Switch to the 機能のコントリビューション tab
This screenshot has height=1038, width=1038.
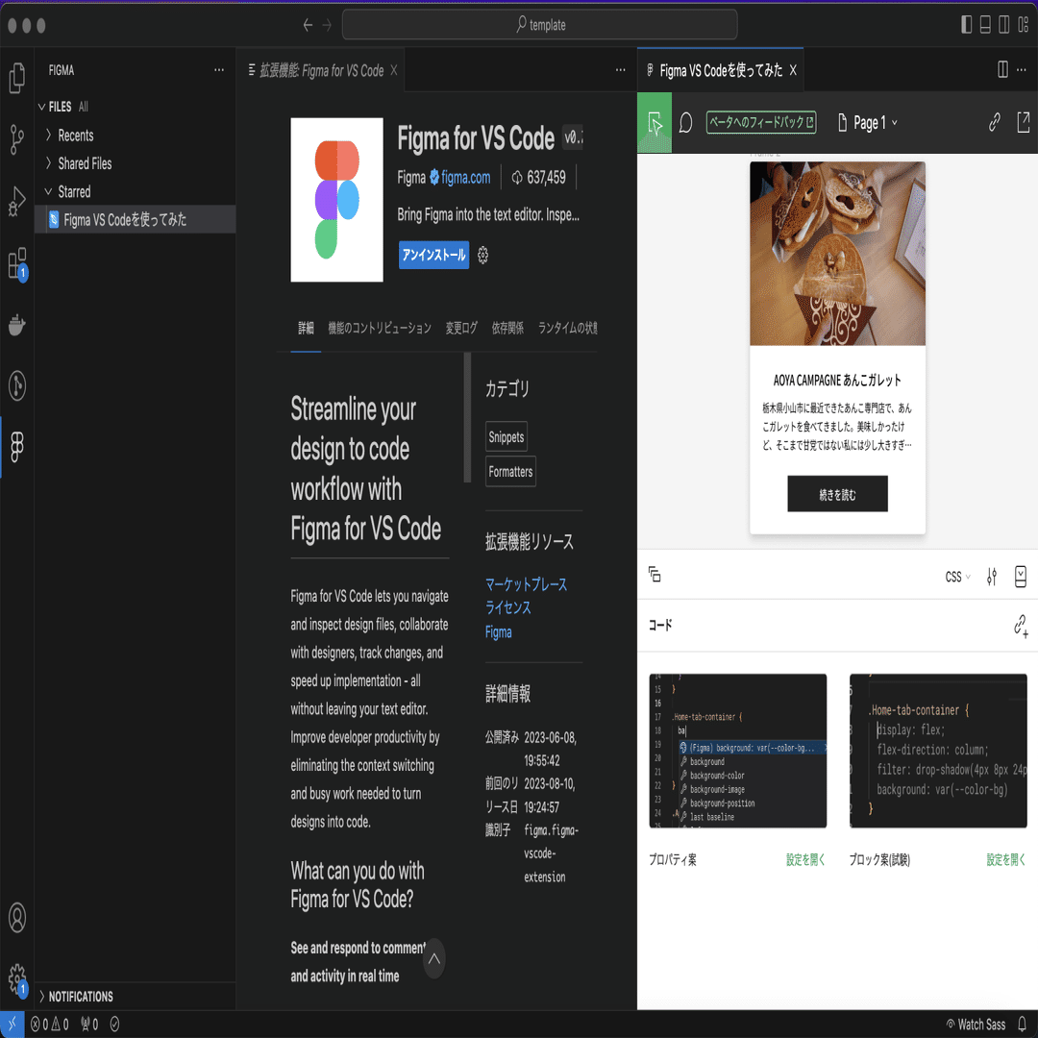(380, 328)
